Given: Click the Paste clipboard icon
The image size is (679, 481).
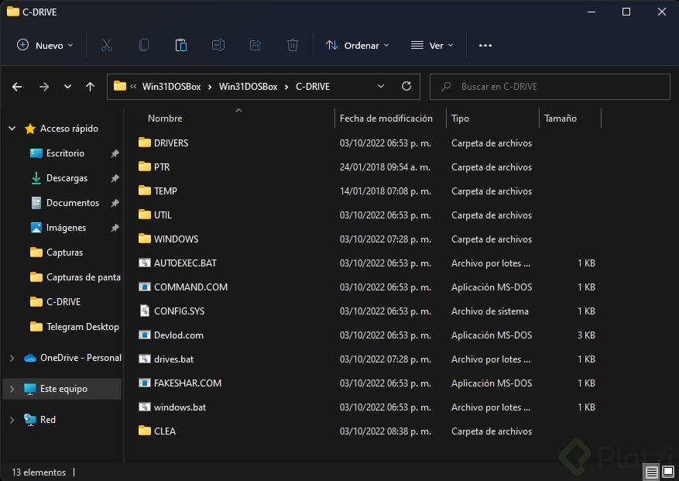Looking at the screenshot, I should 181,46.
